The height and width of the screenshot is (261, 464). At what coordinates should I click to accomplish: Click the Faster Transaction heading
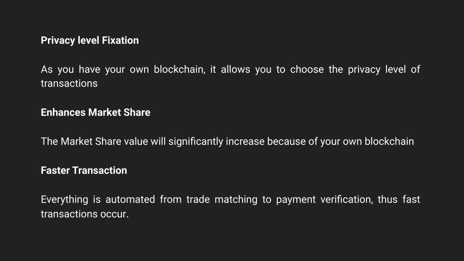[x=84, y=170]
